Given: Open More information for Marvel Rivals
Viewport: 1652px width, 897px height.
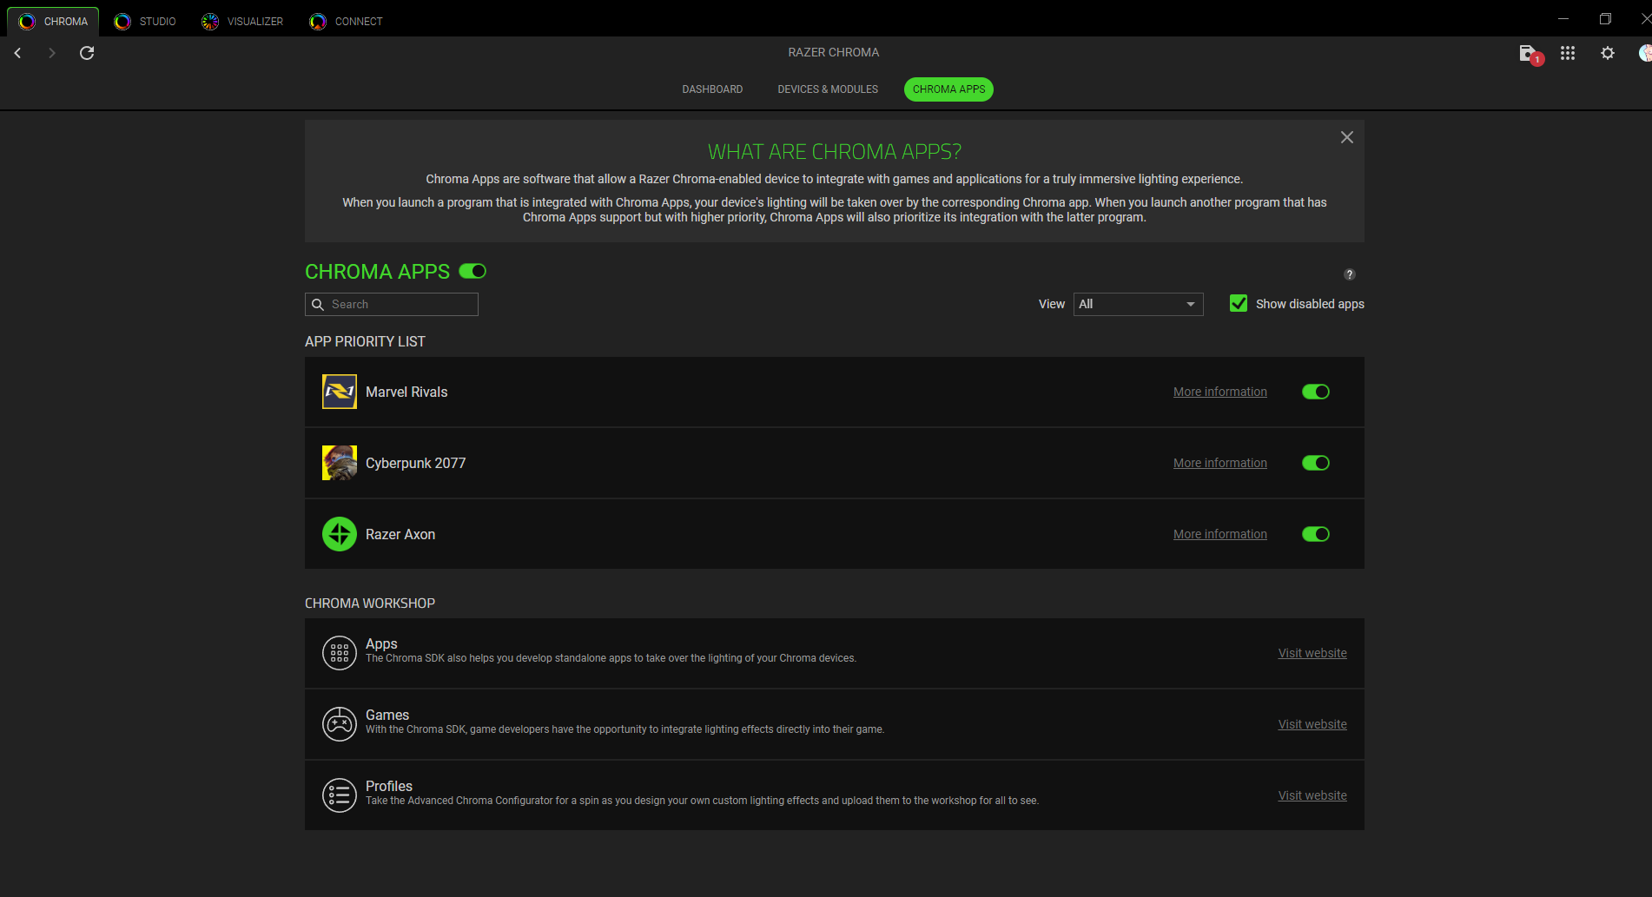Looking at the screenshot, I should [x=1220, y=392].
